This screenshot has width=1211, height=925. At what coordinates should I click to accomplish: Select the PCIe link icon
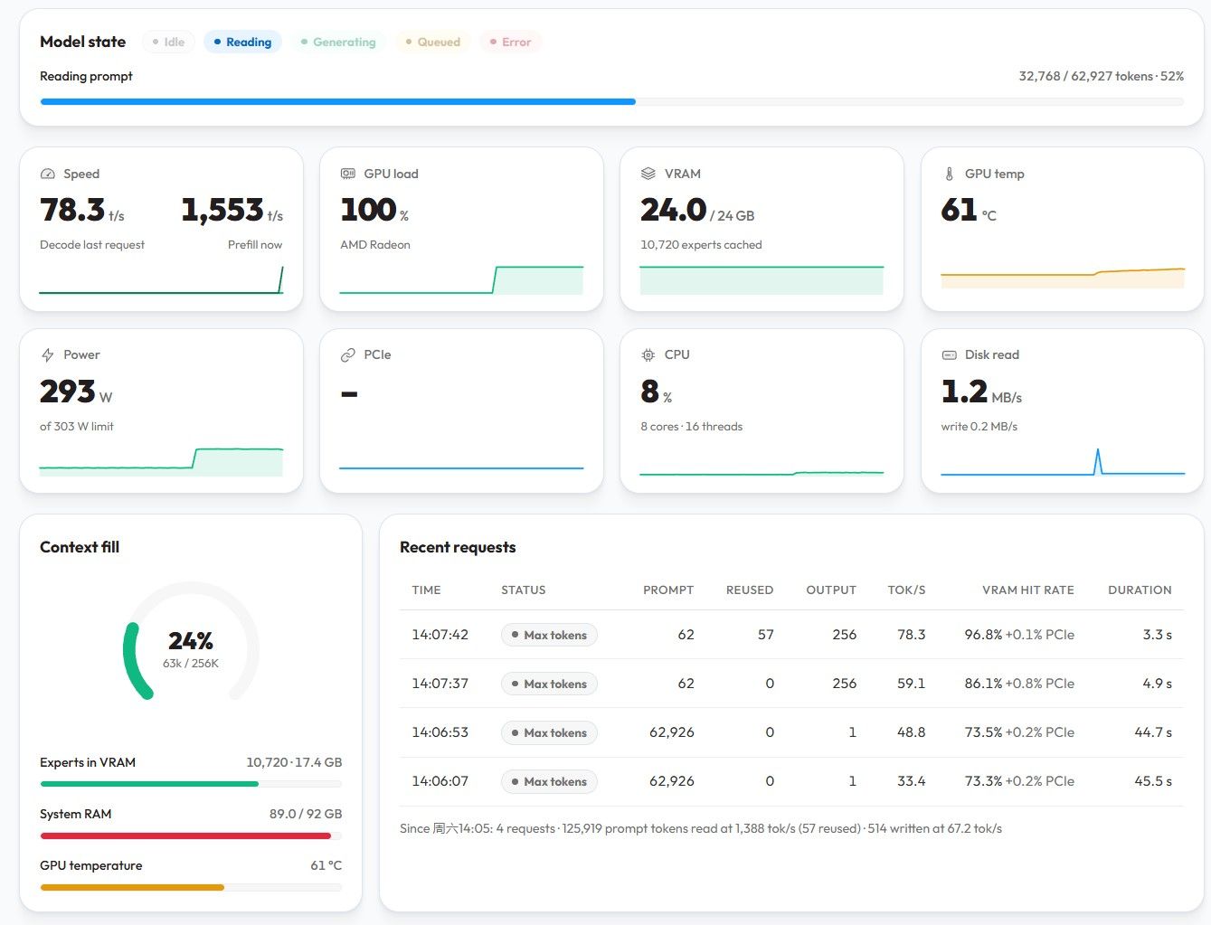pyautogui.click(x=347, y=355)
